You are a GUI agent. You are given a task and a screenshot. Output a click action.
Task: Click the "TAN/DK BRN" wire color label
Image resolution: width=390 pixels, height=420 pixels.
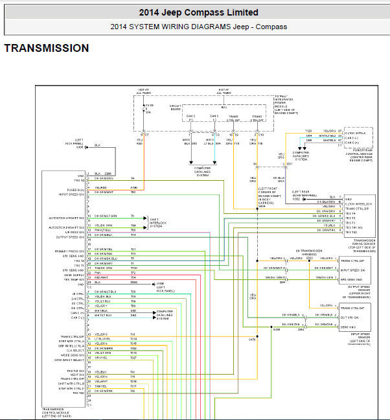pos(103,268)
